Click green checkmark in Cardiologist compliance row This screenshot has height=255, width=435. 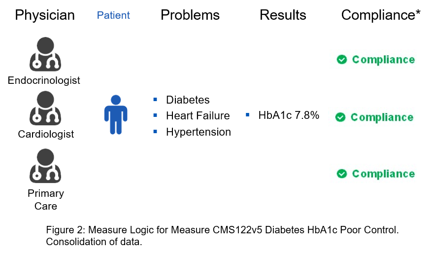click(340, 117)
